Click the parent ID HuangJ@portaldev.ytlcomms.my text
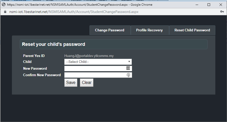227x122 pixels. tap(89, 56)
